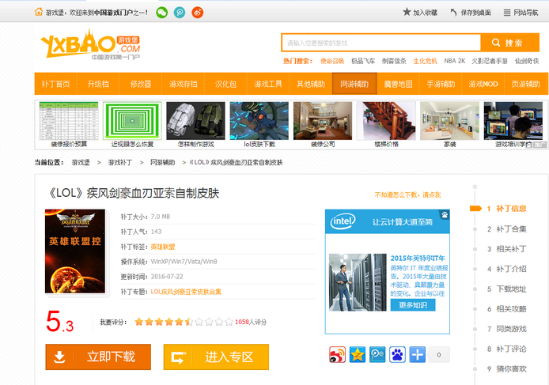Viewport: 549px width, 385px height.
Task: Click the 进入专区 button
Action: coord(216,357)
